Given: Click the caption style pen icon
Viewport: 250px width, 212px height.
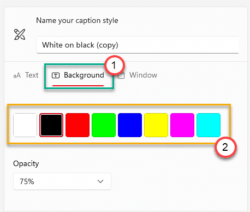Looking at the screenshot, I should [20, 34].
